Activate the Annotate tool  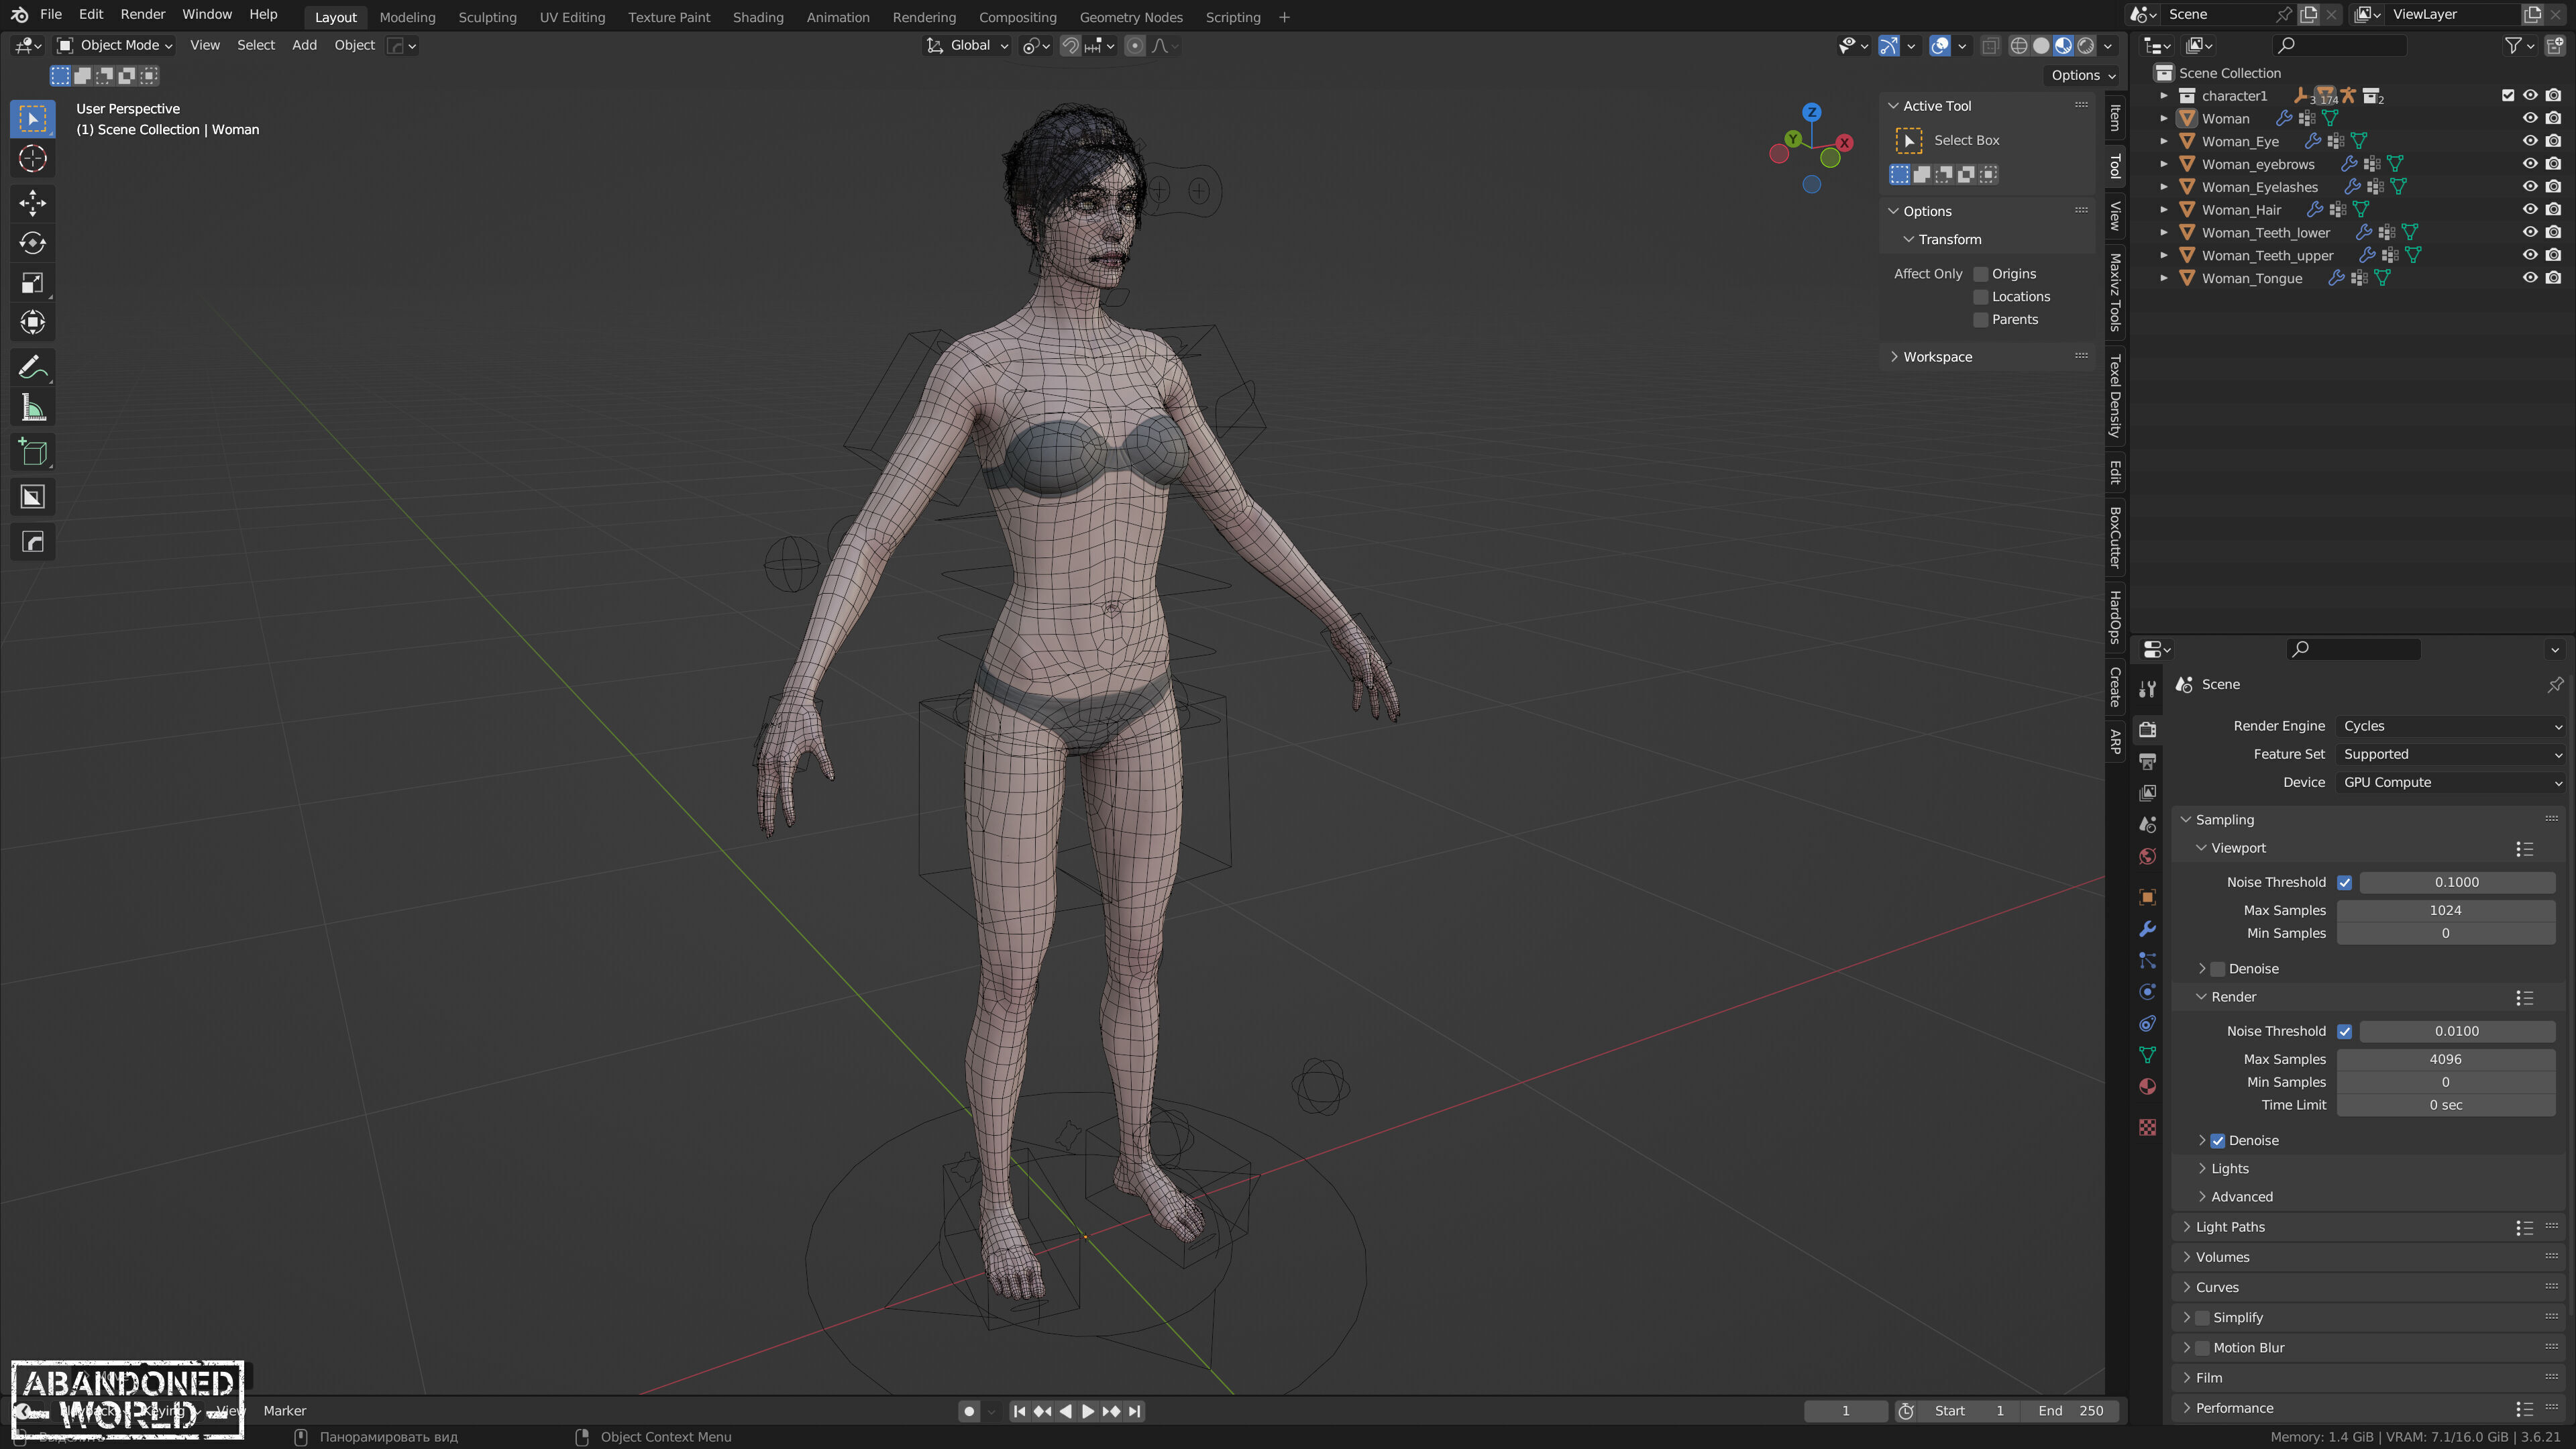point(32,368)
